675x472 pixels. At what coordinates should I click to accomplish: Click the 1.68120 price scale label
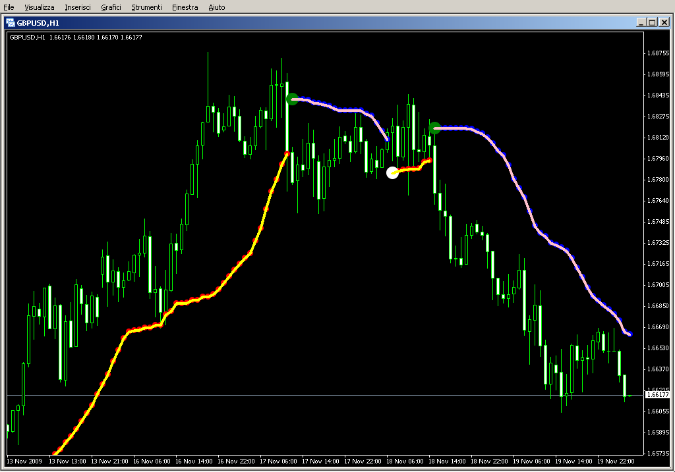pyautogui.click(x=659, y=138)
